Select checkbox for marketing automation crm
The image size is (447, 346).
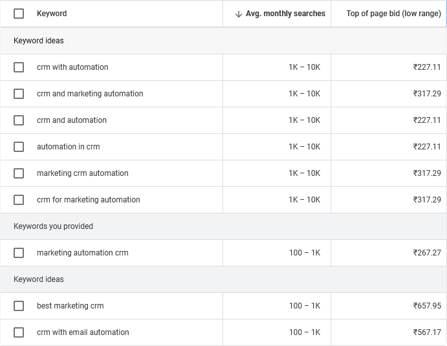(19, 253)
